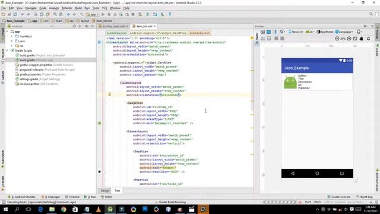Zoom out the layout preview
The width and height of the screenshot is (380, 214).
click(x=337, y=39)
